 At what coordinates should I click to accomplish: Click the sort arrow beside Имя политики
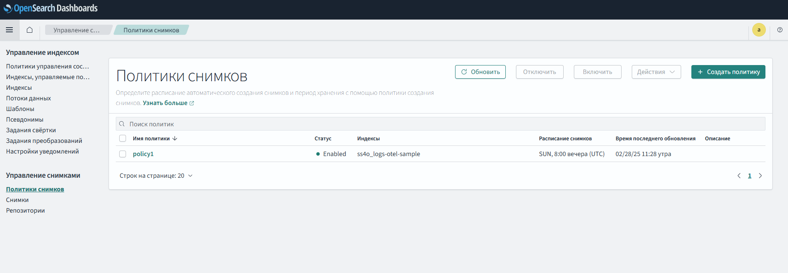175,139
